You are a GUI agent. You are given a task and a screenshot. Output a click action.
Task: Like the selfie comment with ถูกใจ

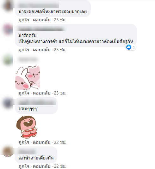24,20
